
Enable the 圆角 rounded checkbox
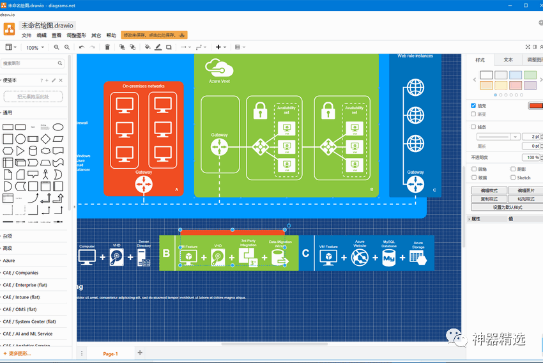[474, 169]
